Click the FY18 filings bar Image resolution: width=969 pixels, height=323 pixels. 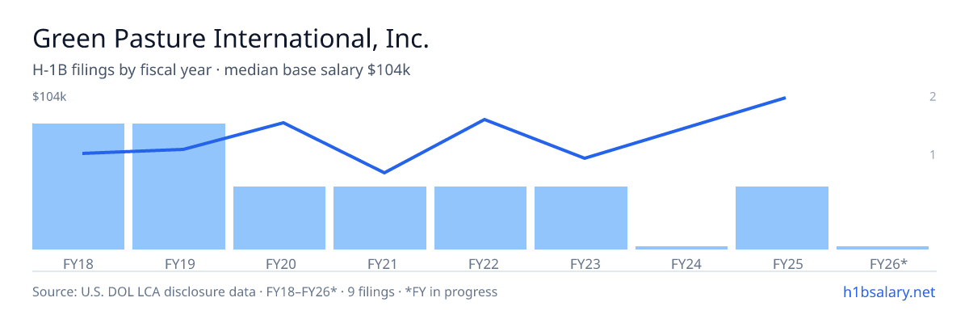coord(78,187)
